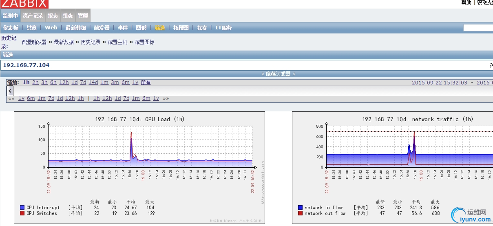
Task: Click the left scroll arrow of the time bar
Action: click(x=10, y=91)
